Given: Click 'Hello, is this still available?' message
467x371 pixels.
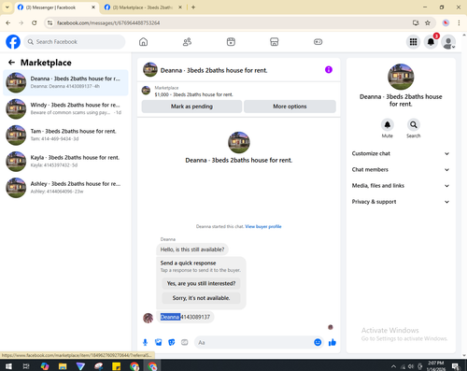Looking at the screenshot, I should (x=192, y=250).
